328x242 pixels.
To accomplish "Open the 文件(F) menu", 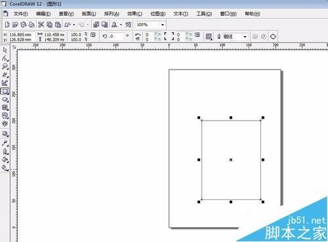I will click(x=20, y=14).
